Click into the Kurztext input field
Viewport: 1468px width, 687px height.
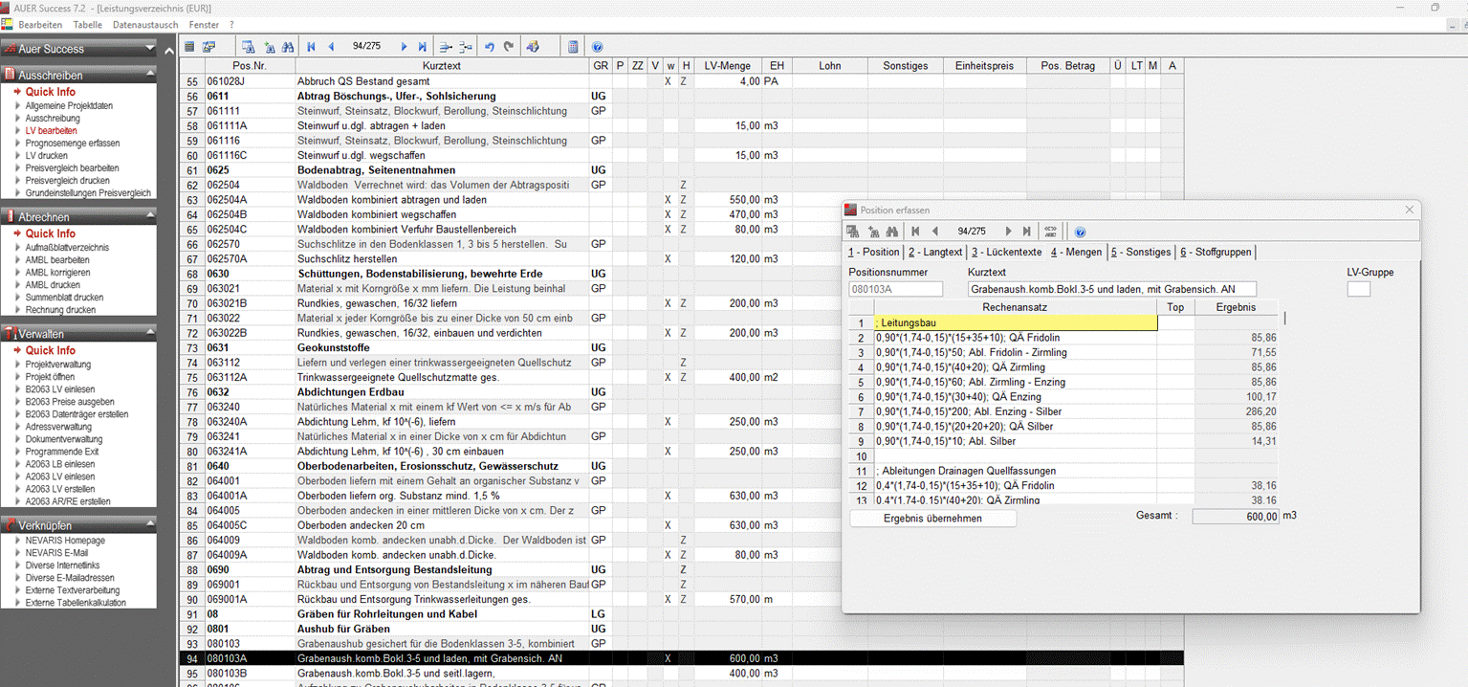pos(1111,288)
